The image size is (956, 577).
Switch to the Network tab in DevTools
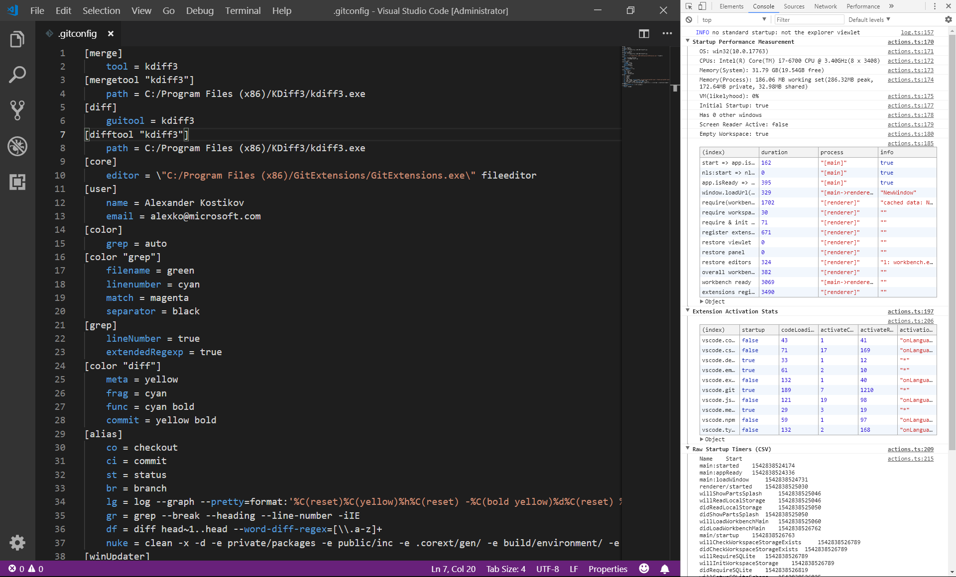[825, 6]
